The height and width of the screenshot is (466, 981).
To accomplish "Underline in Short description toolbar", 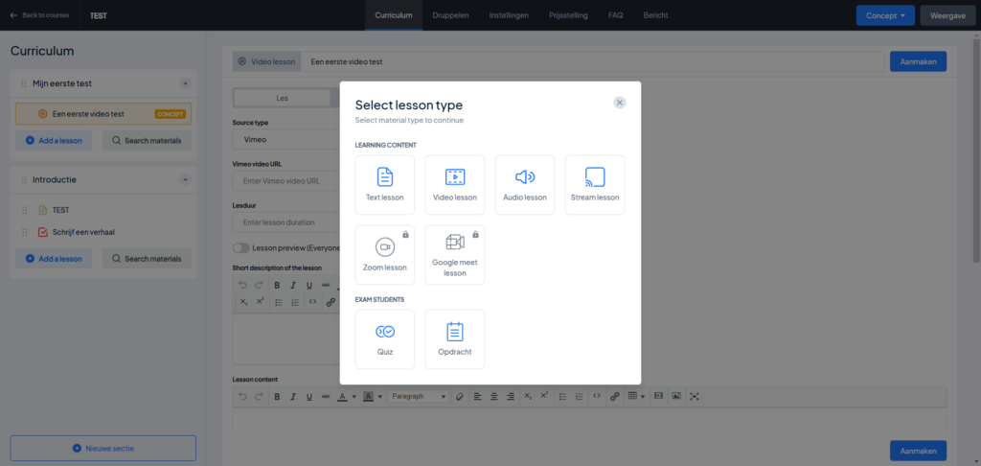I will coord(309,285).
